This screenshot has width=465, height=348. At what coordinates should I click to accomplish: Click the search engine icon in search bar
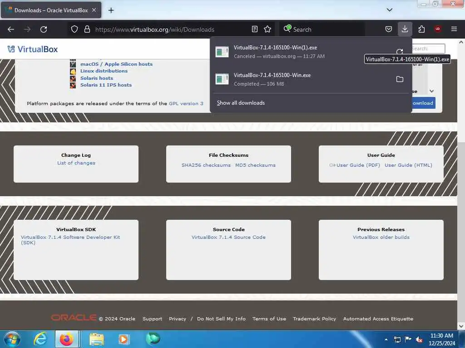pyautogui.click(x=287, y=29)
